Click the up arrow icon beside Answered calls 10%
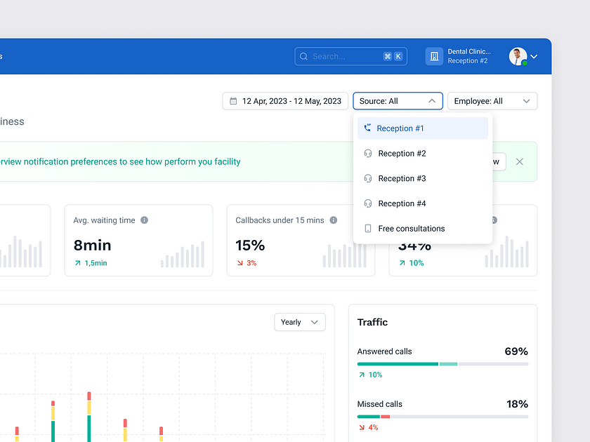The image size is (590, 442). click(362, 375)
